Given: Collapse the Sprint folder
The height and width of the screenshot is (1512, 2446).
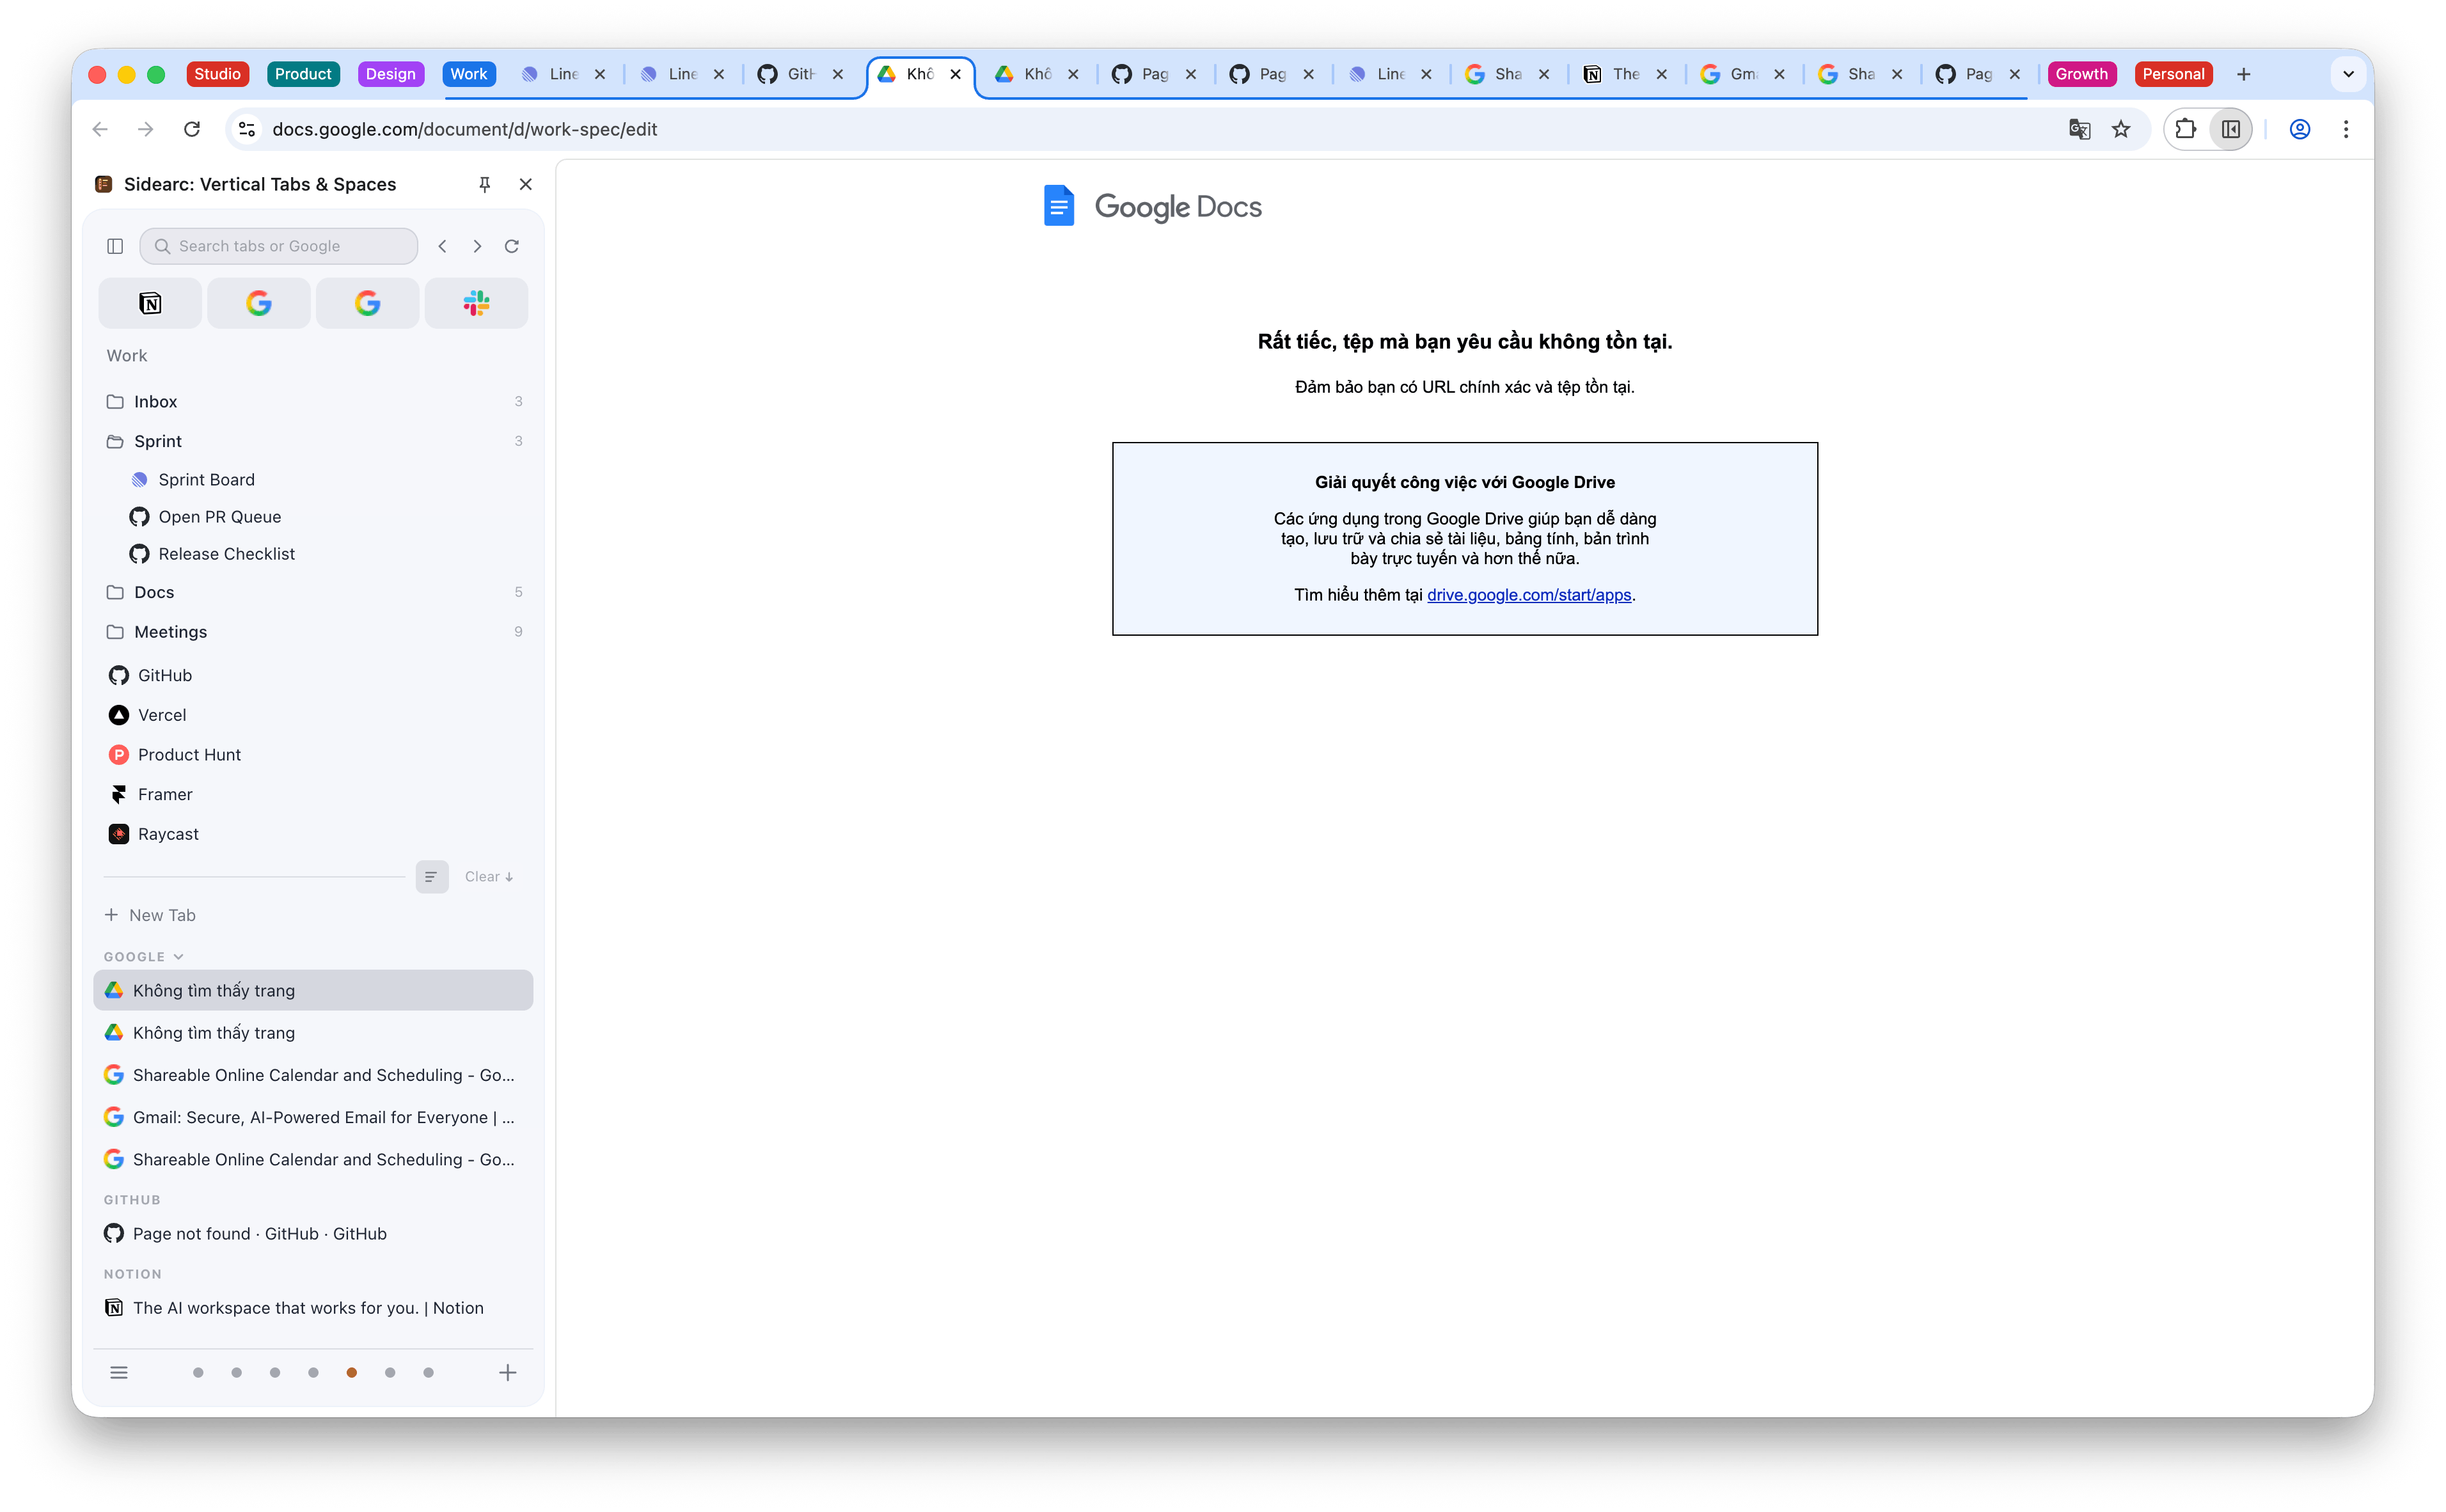Looking at the screenshot, I should [x=158, y=441].
